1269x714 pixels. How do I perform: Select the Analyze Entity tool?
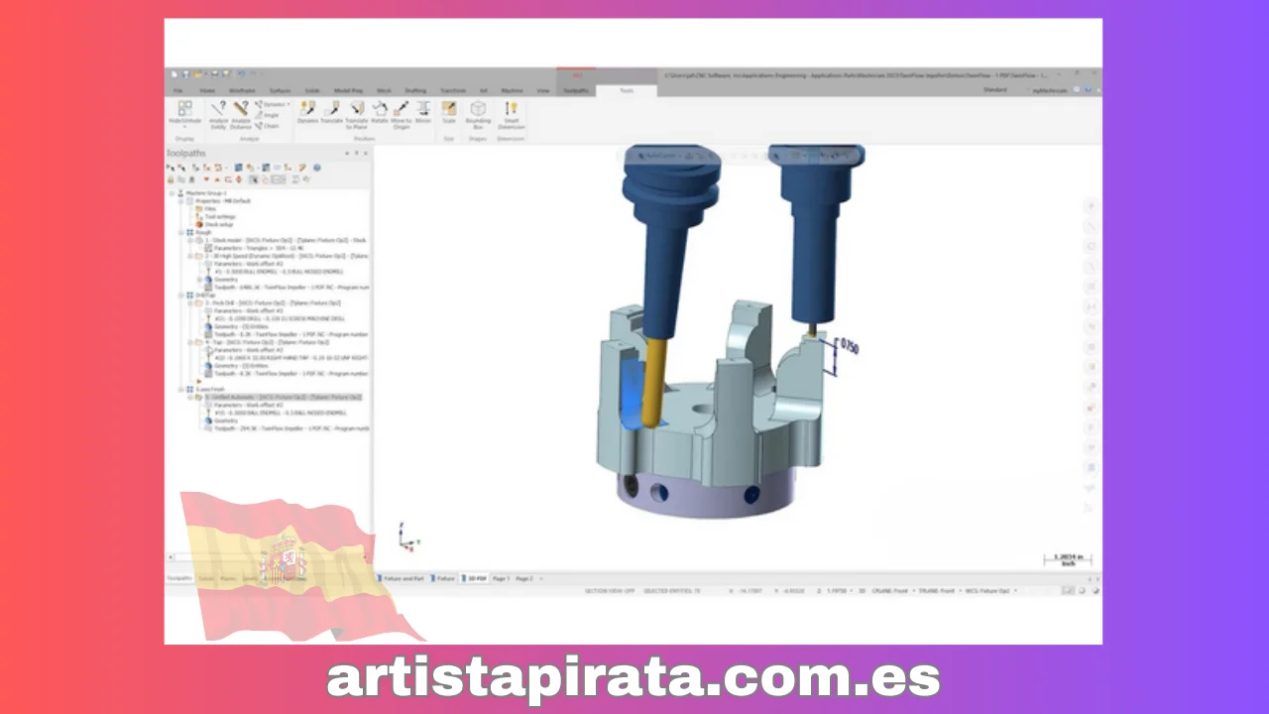pyautogui.click(x=218, y=114)
